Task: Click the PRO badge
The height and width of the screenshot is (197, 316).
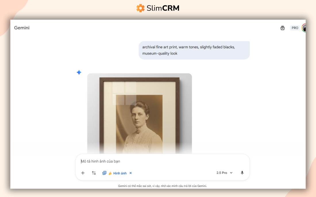Action: point(295,28)
